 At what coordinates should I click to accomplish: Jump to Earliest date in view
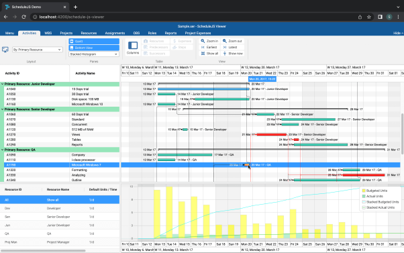point(209,47)
